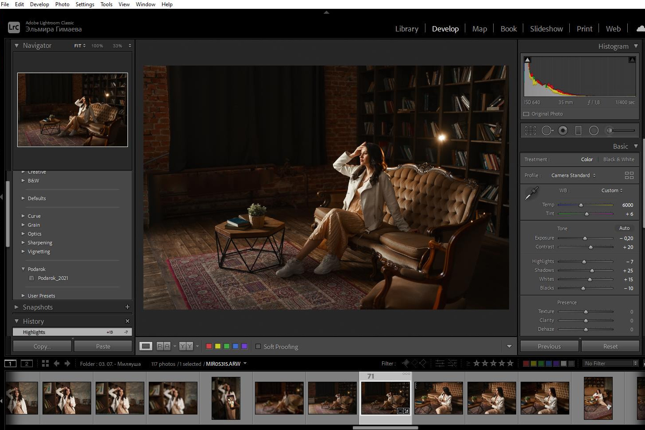
Task: Toggle the Original Photo checkbox
Action: 526,114
